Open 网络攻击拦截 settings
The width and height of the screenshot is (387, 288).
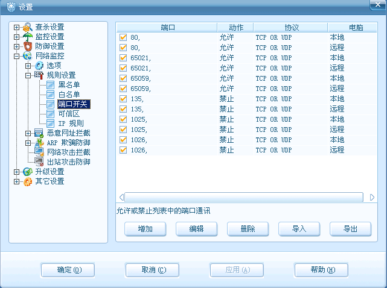coord(69,152)
